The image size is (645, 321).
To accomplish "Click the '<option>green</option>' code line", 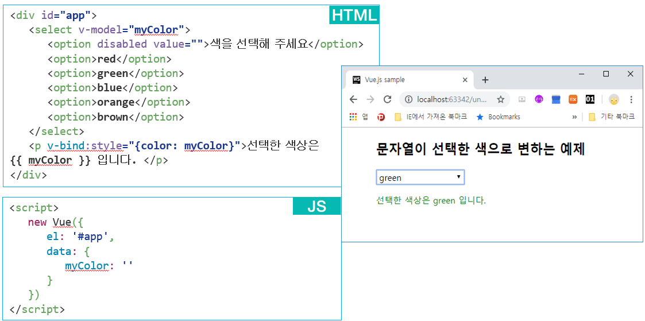I will point(115,73).
